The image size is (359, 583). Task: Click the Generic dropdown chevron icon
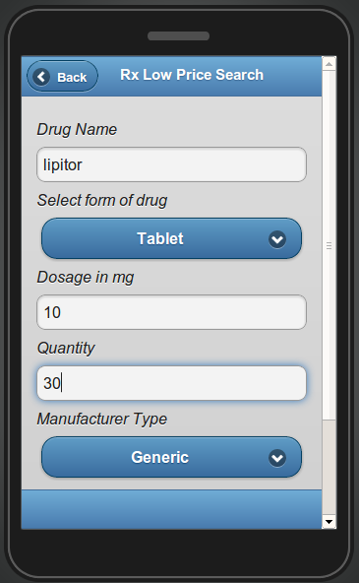(277, 458)
